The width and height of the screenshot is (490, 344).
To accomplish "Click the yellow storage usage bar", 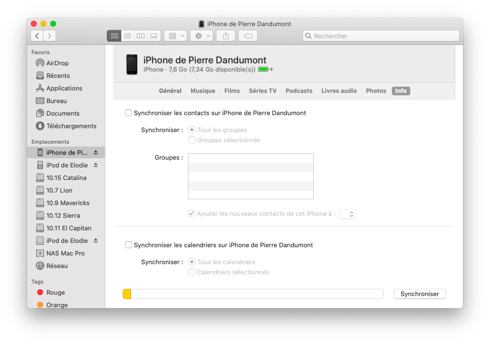I will pos(127,294).
